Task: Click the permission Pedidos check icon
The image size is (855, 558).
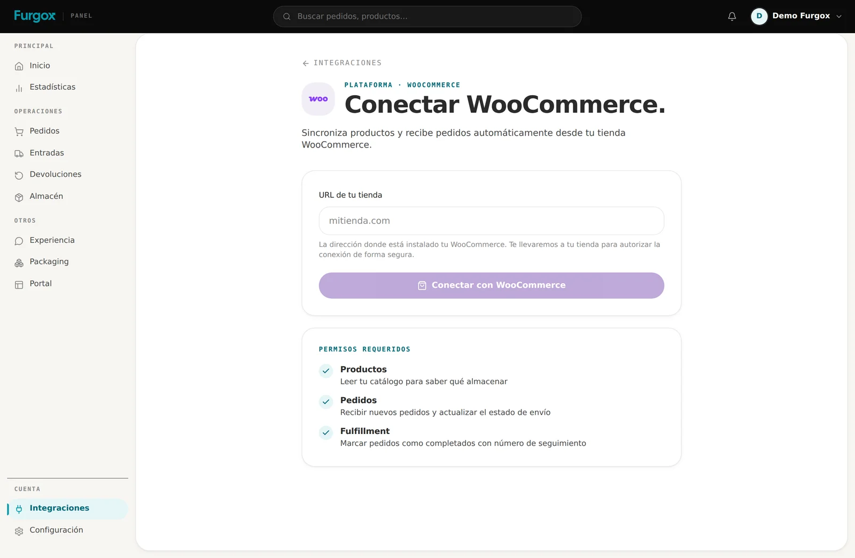Action: click(x=326, y=402)
